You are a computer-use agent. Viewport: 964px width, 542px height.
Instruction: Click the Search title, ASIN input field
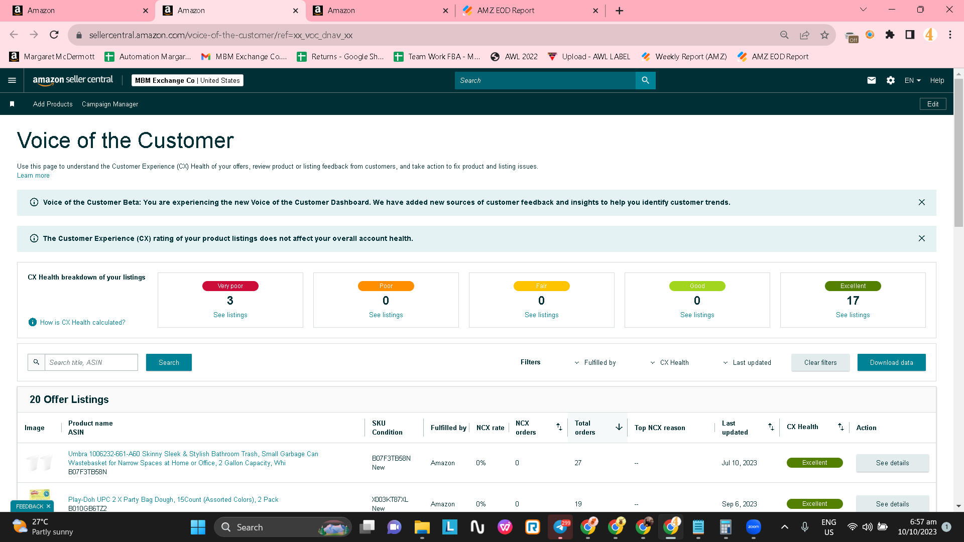pos(91,362)
